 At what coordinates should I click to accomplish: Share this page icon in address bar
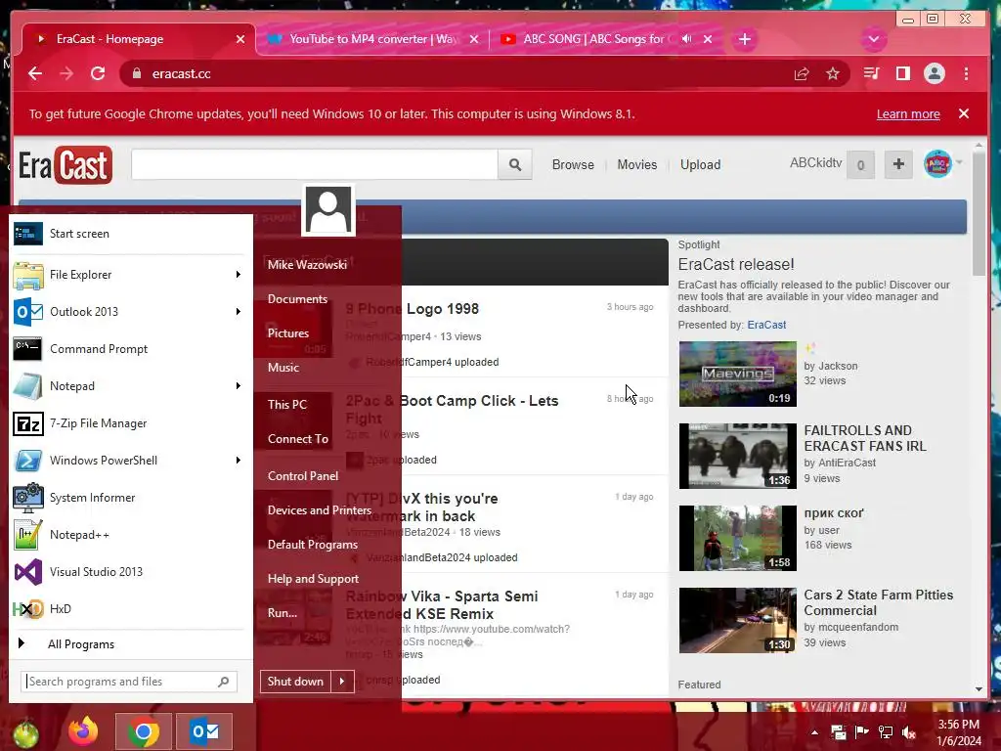(802, 74)
